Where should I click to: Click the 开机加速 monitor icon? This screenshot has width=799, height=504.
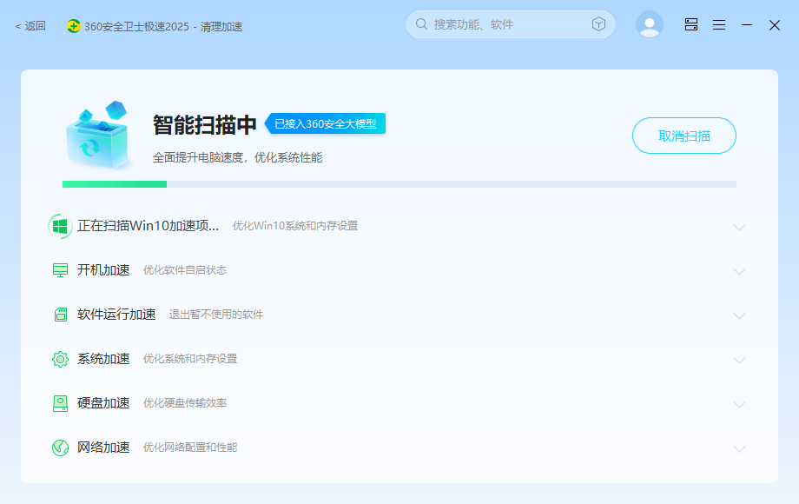60,270
